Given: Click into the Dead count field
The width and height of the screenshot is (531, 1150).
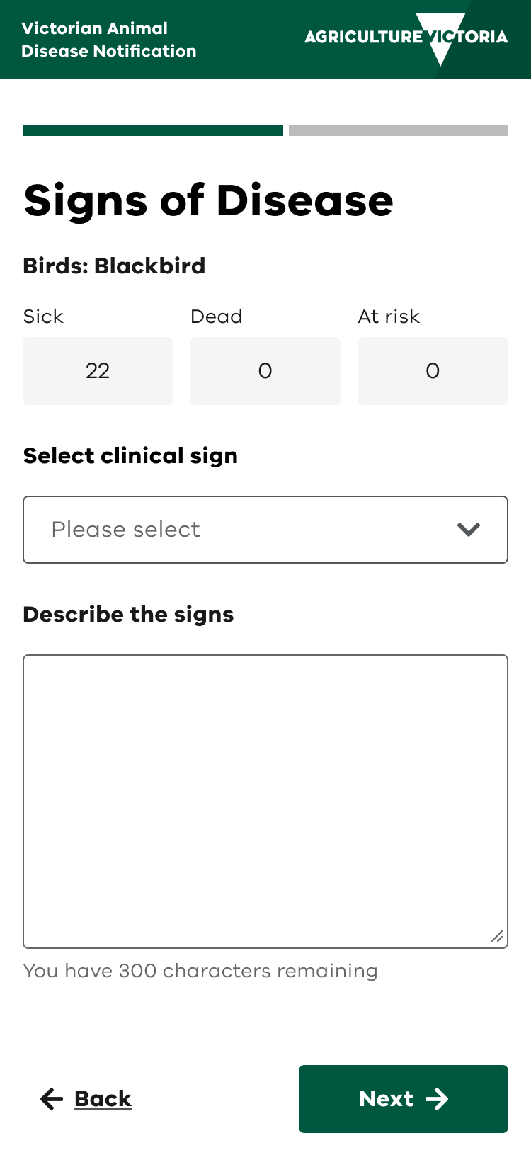Looking at the screenshot, I should coord(265,370).
